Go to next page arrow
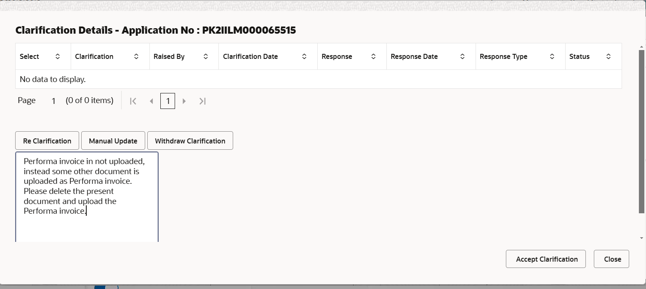 point(184,101)
